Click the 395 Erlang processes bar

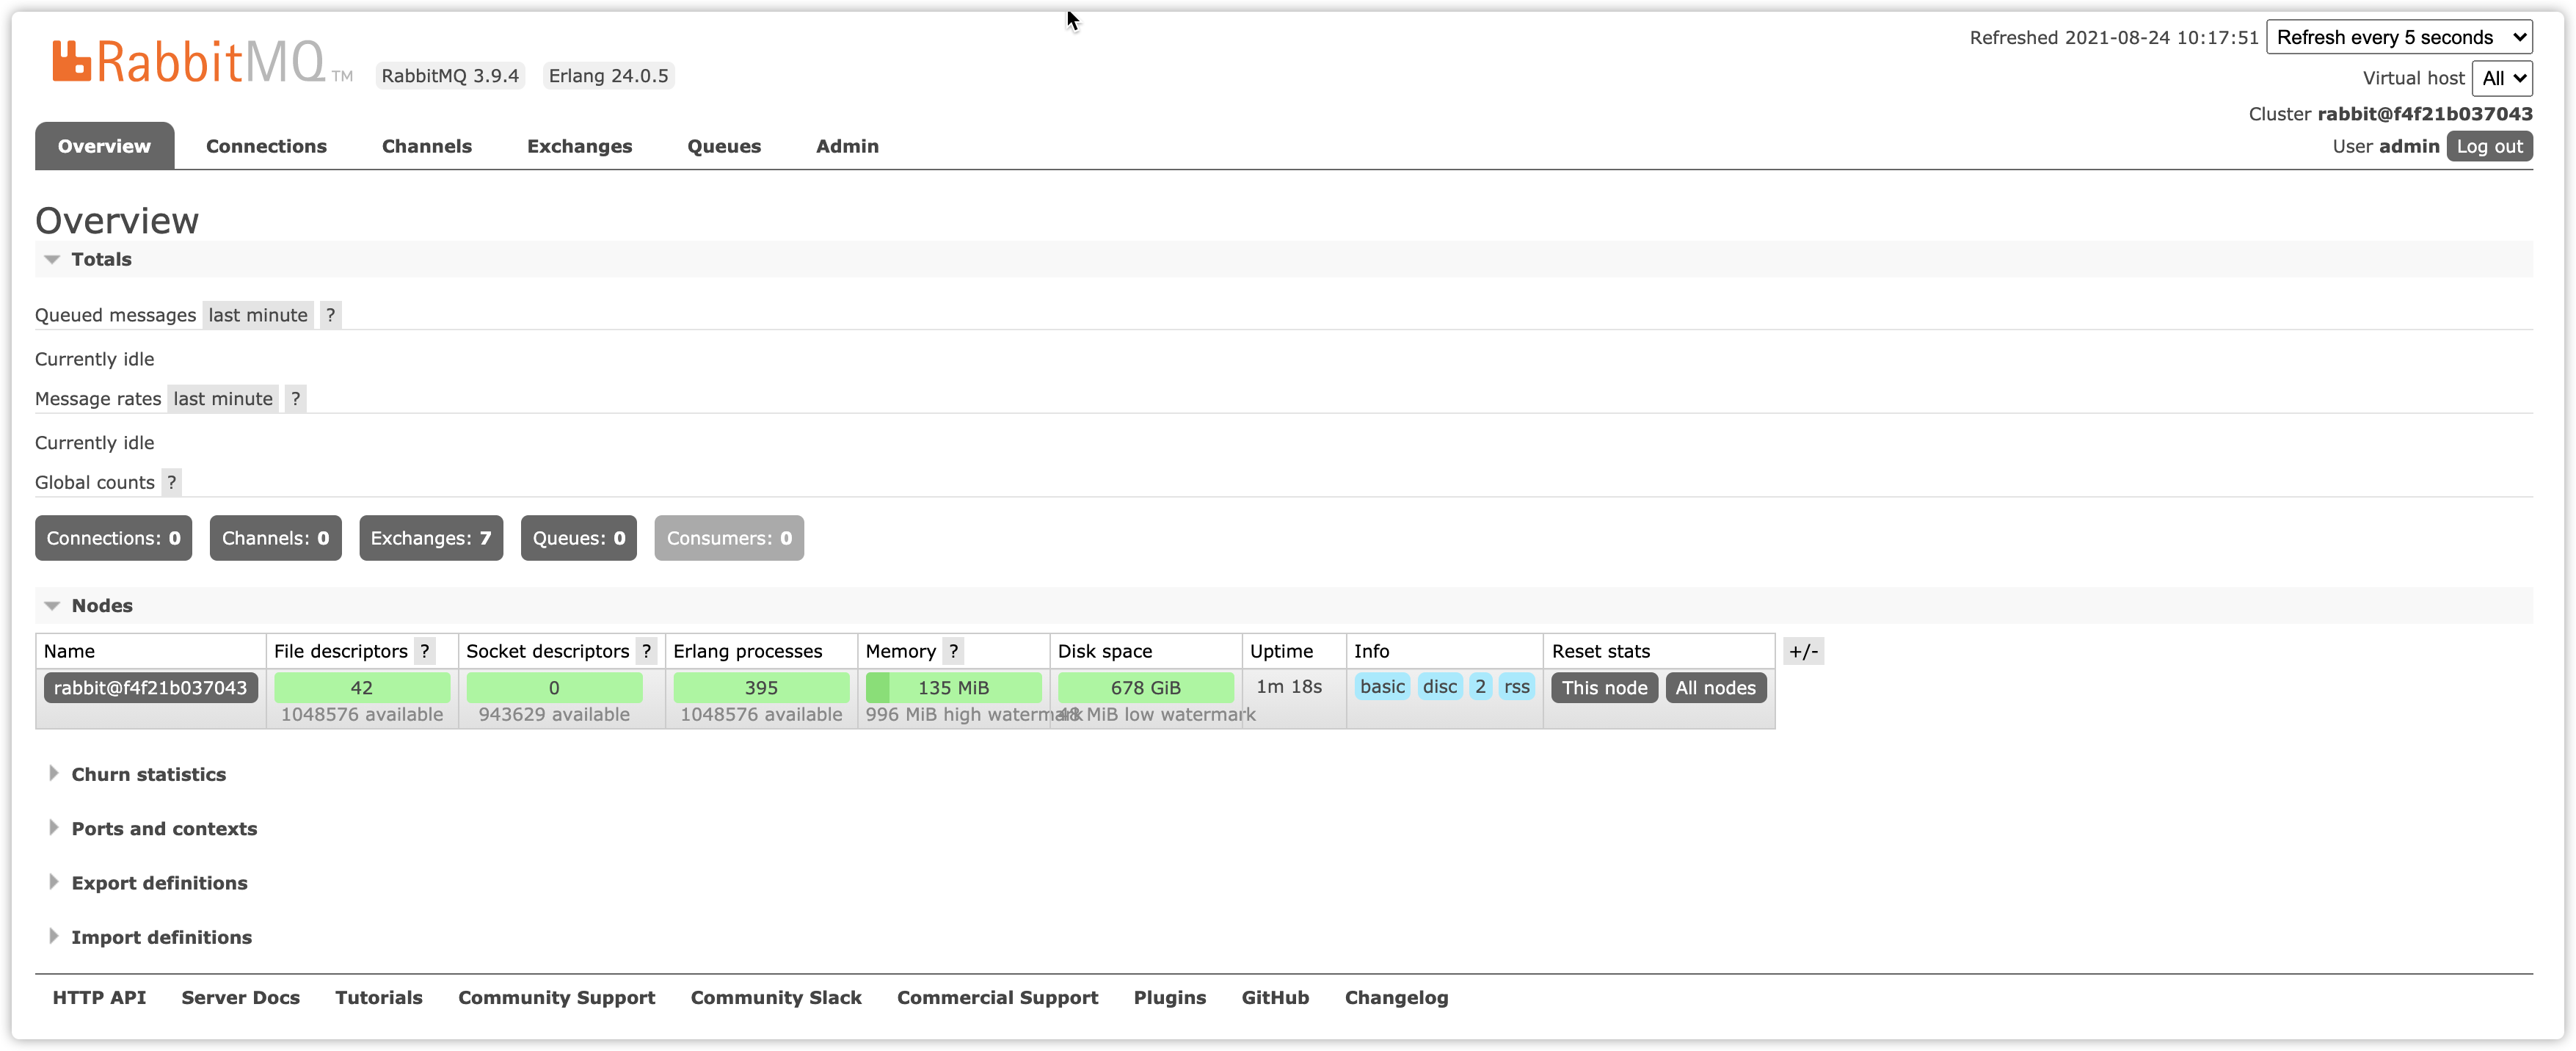coord(761,688)
